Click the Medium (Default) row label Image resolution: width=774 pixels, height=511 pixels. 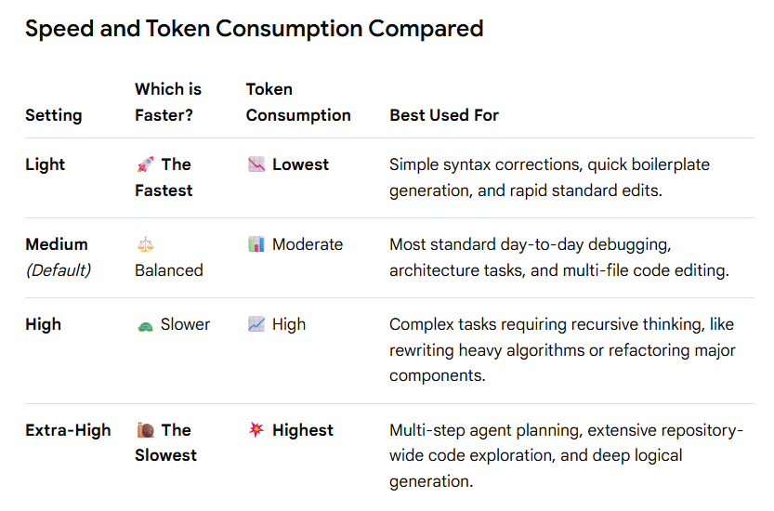coord(59,257)
